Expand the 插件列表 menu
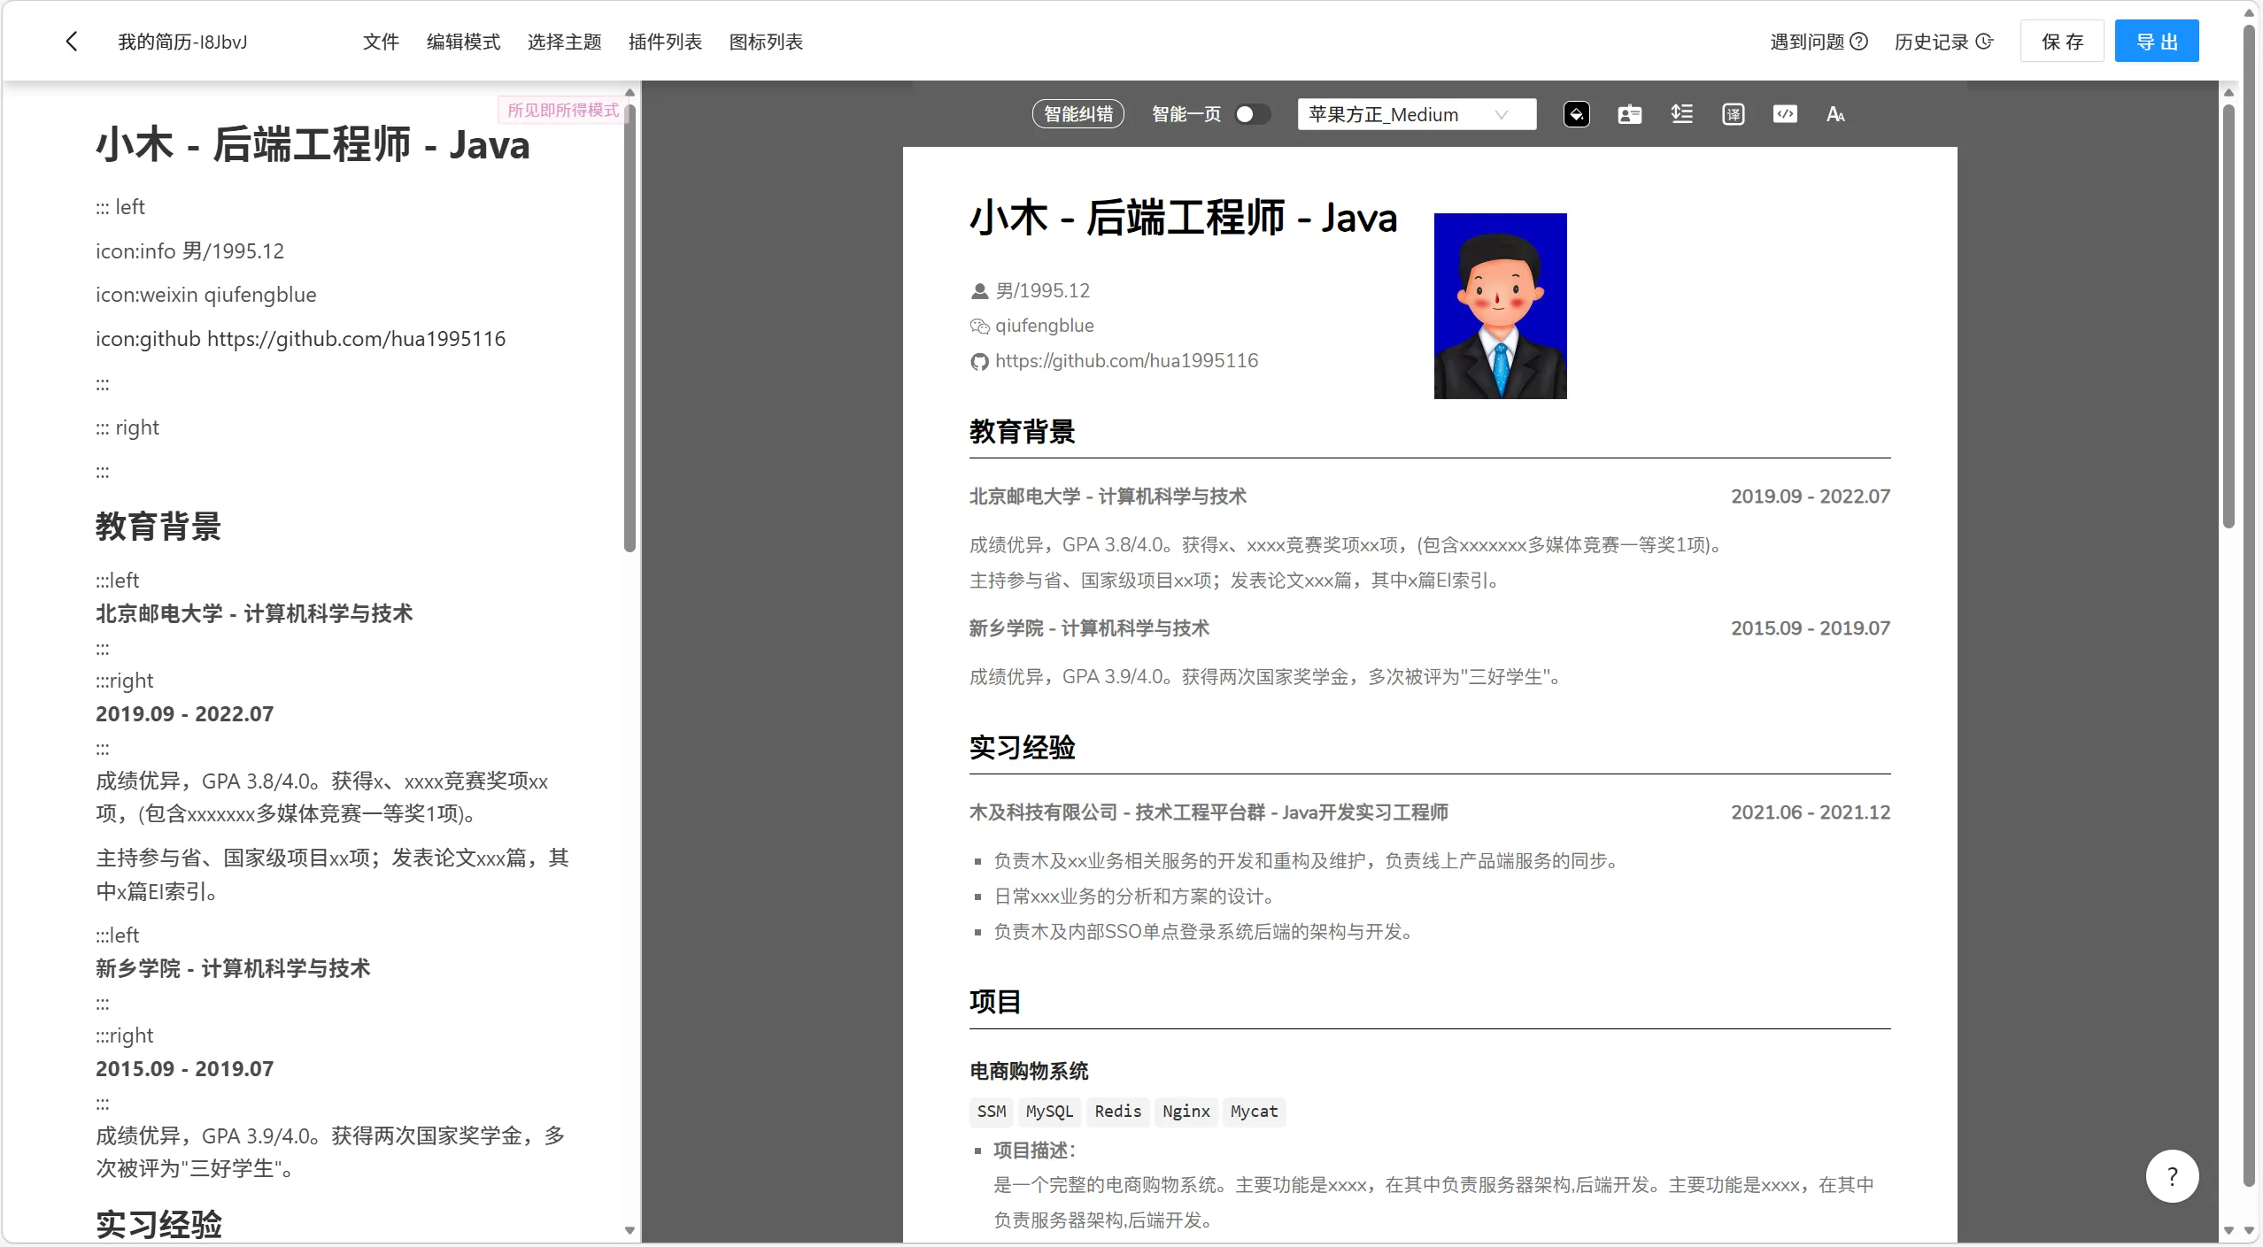 (x=664, y=41)
